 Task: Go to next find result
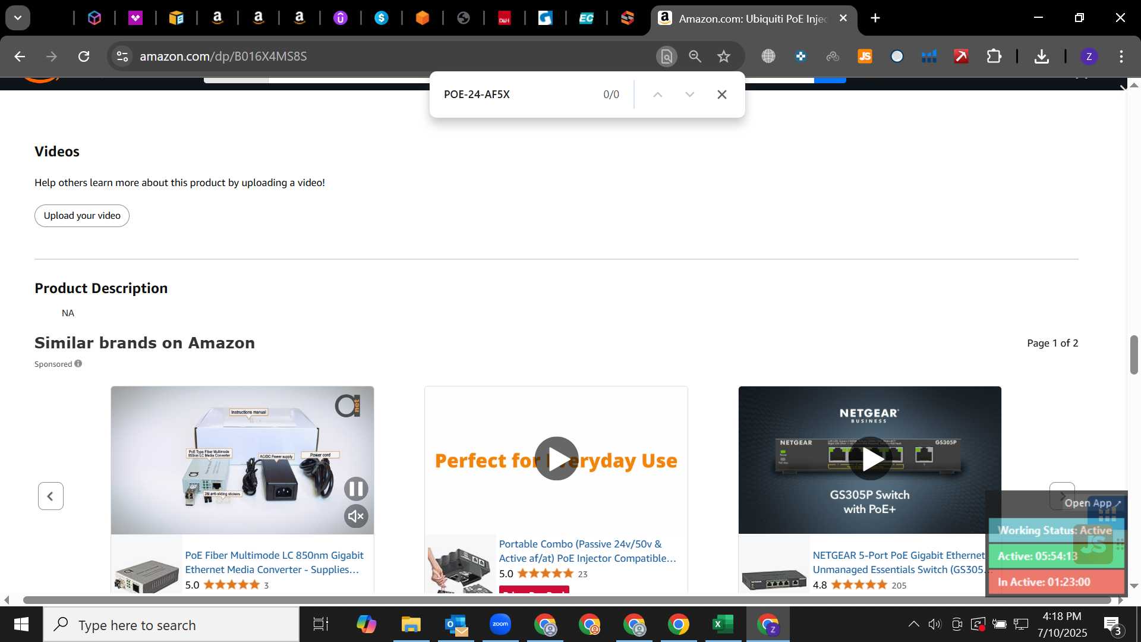689,95
